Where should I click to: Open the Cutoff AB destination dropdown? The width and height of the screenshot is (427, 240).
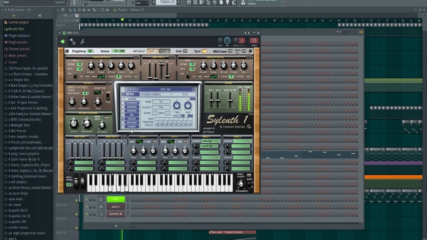[x=209, y=146]
